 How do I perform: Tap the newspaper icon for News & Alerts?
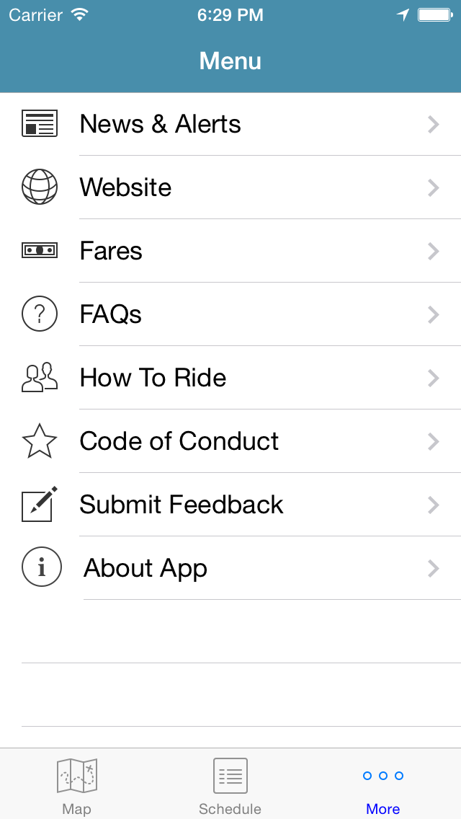[39, 124]
